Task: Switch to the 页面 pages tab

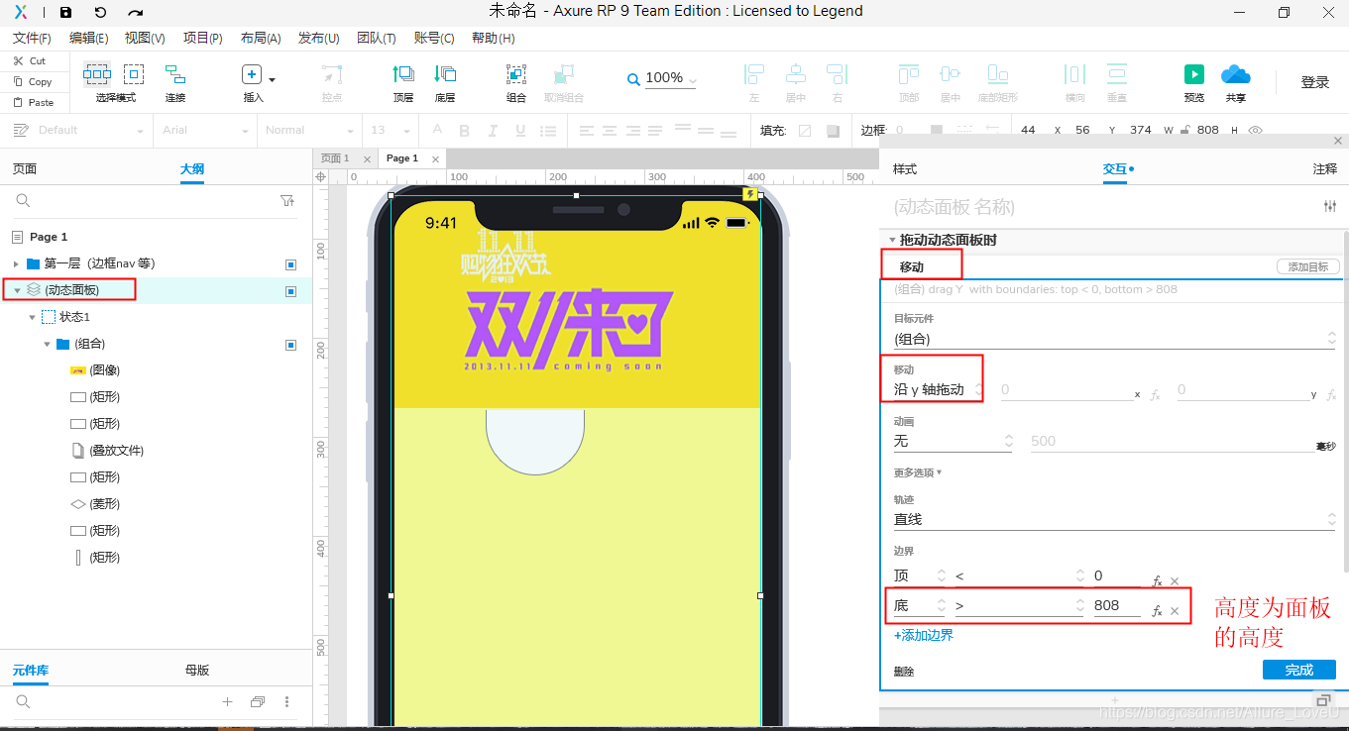Action: click(x=25, y=169)
